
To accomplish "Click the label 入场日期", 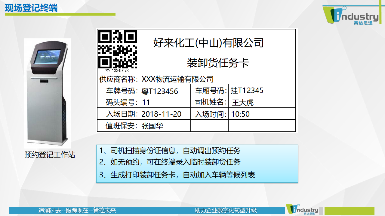I will tap(122, 114).
